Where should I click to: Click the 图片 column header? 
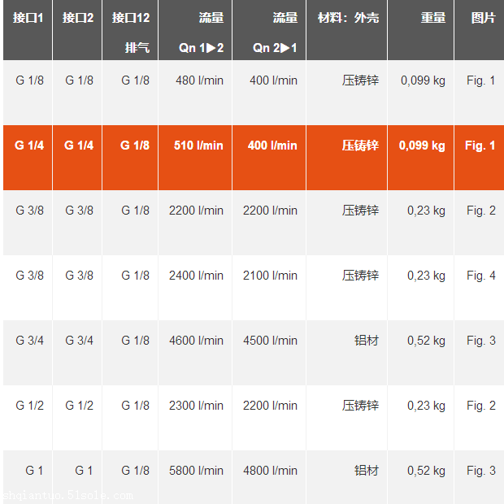click(482, 17)
